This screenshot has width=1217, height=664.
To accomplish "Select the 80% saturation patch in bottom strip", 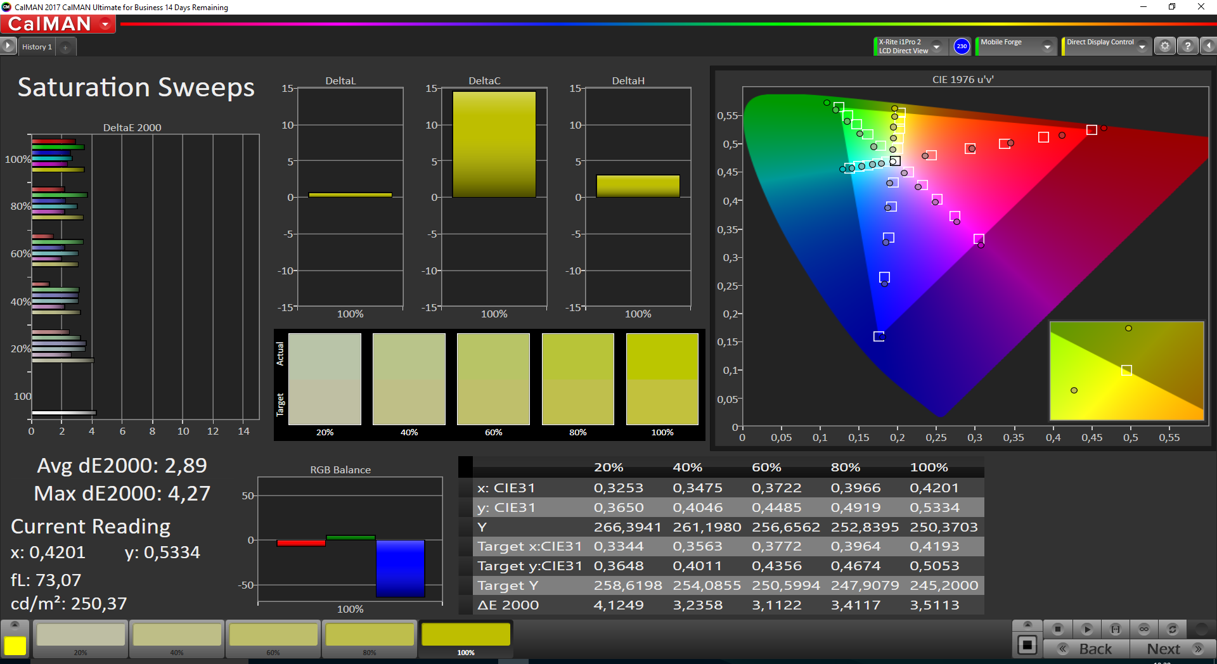I will tap(370, 639).
